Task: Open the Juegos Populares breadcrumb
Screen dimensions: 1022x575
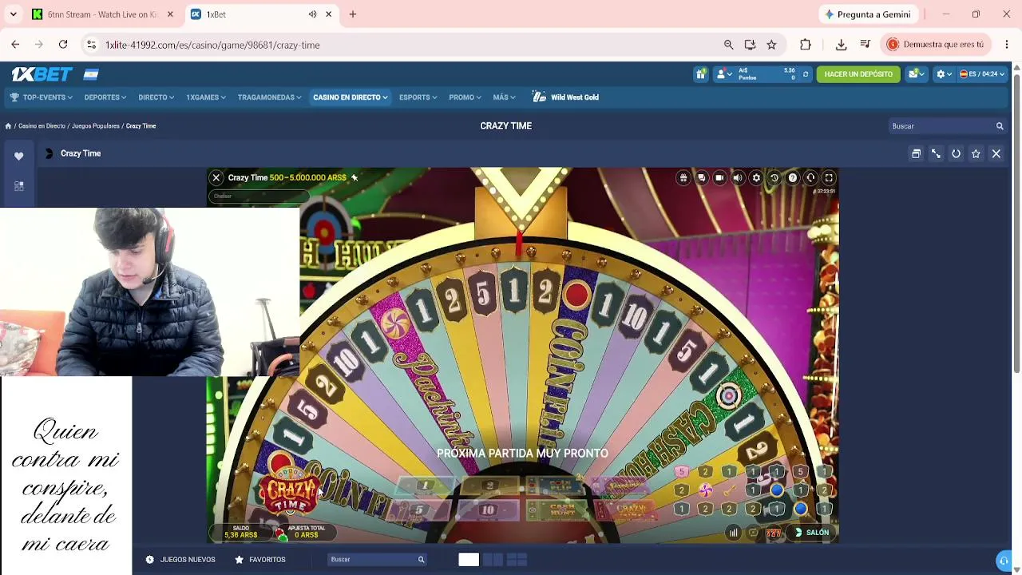Action: [96, 126]
